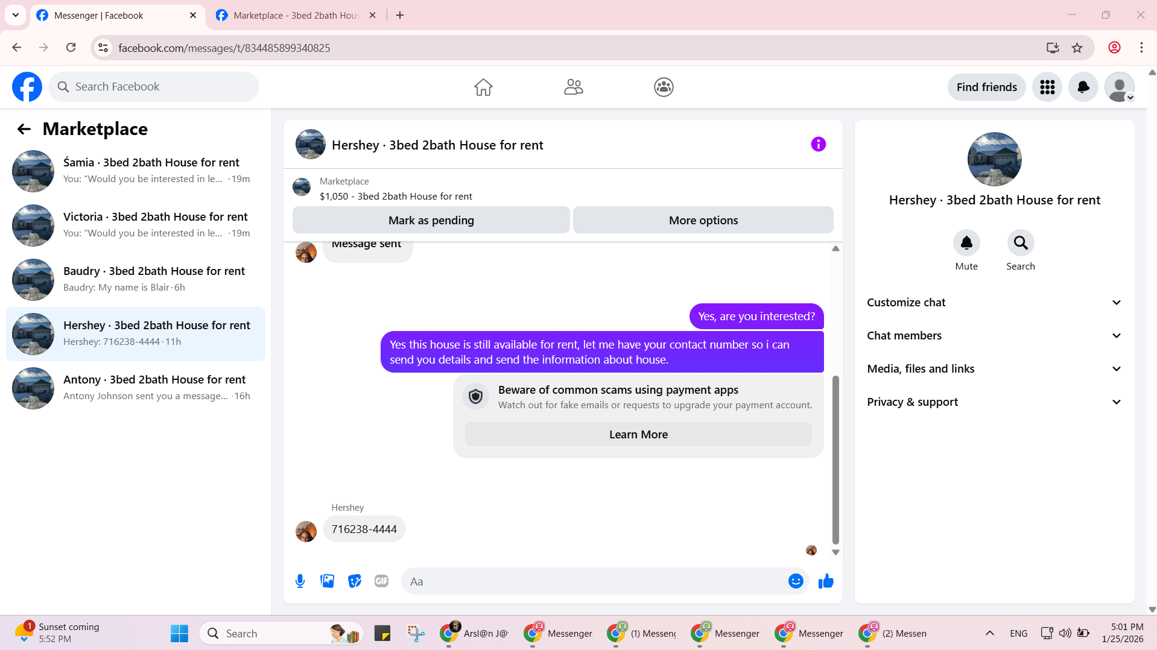1157x650 pixels.
Task: Open Snipping Tool from the taskbar
Action: click(416, 634)
